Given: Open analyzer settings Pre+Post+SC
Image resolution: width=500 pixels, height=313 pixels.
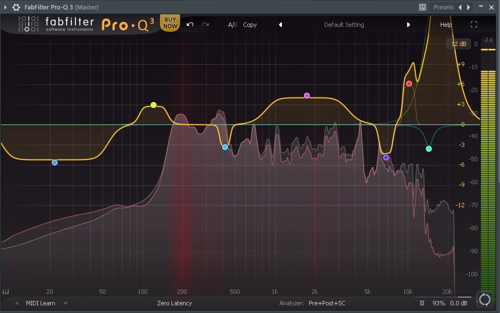Looking at the screenshot, I should (x=327, y=303).
